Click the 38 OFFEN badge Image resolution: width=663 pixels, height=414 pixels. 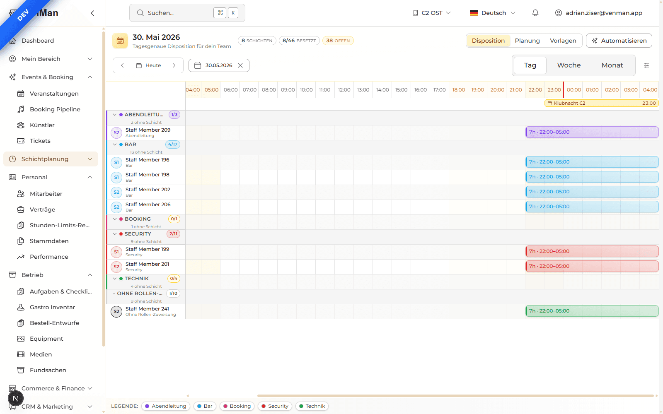click(338, 41)
